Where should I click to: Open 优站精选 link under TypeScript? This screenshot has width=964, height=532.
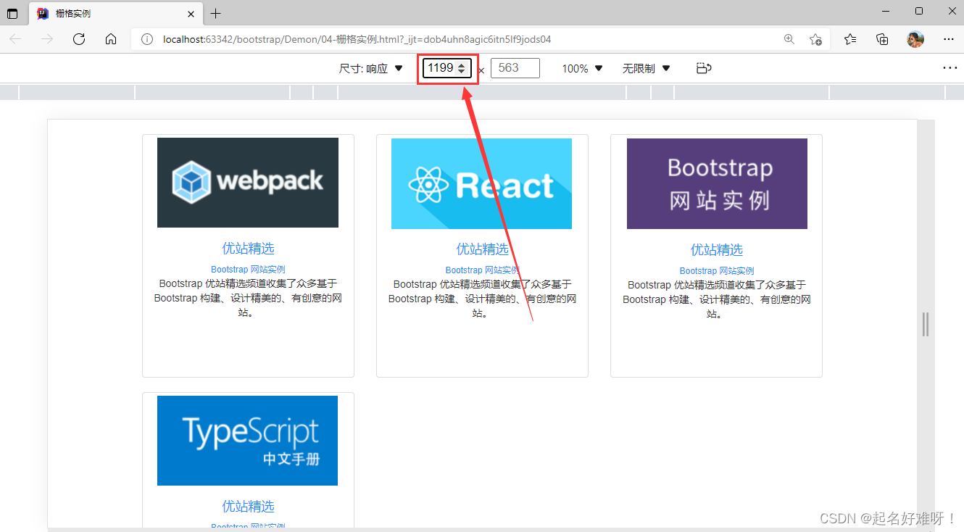click(x=248, y=507)
